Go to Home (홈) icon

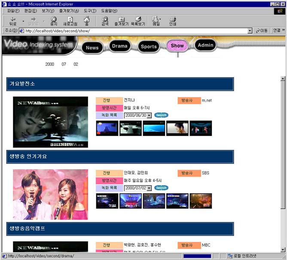(87, 21)
